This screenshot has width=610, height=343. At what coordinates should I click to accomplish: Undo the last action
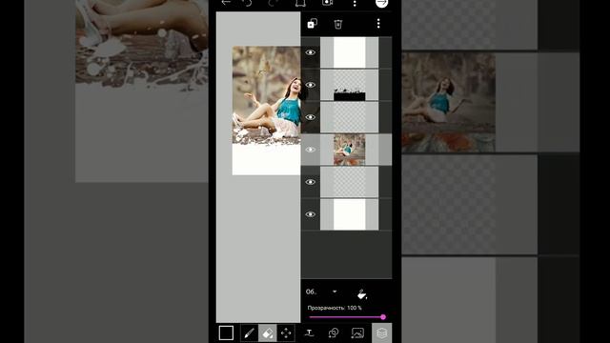pyautogui.click(x=247, y=3)
